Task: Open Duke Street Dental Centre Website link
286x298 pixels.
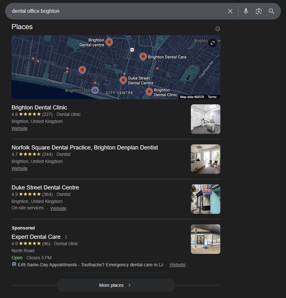Action: click(x=58, y=208)
